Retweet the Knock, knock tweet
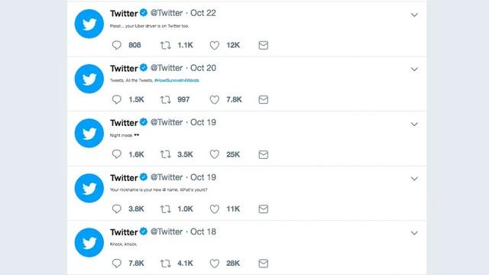This screenshot has width=489, height=275. (165, 264)
